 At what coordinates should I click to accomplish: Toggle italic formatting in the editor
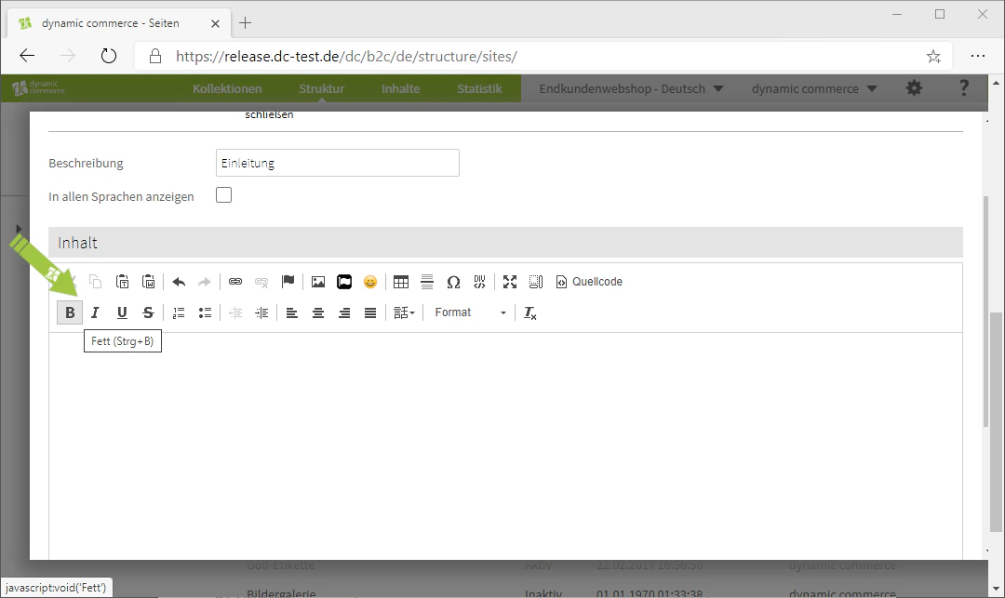click(96, 312)
